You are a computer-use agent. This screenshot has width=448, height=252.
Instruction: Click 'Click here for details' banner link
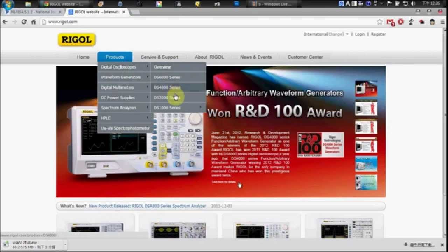(224, 182)
